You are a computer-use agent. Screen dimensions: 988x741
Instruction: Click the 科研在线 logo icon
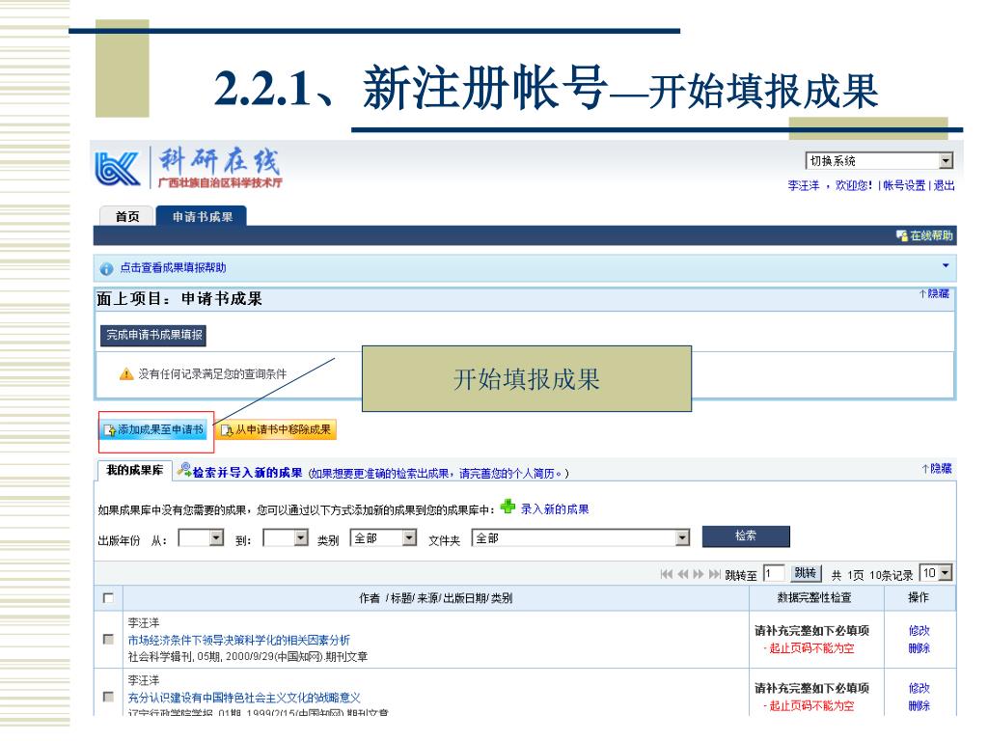pos(121,168)
